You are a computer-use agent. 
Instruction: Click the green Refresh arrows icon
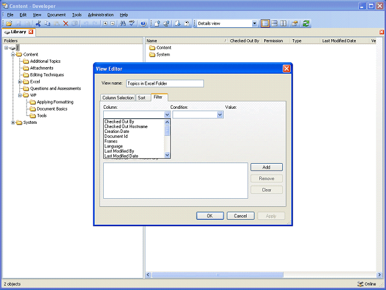coord(306,24)
